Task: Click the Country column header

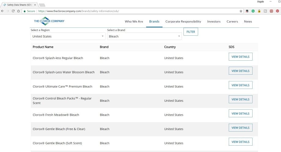Action: (x=170, y=47)
